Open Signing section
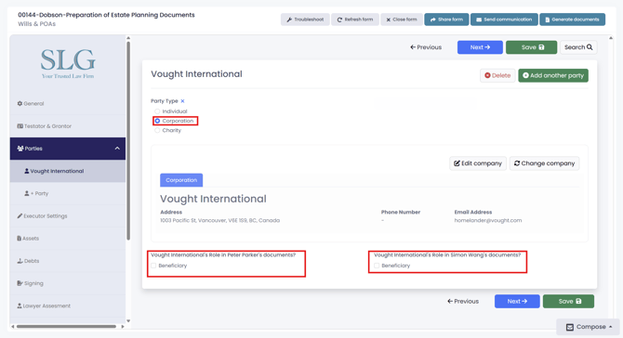Image resolution: width=623 pixels, height=338 pixels. (68, 283)
